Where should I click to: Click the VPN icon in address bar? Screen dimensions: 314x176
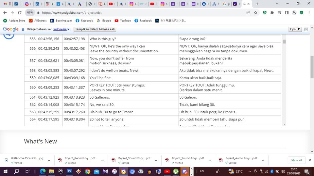click(30, 13)
